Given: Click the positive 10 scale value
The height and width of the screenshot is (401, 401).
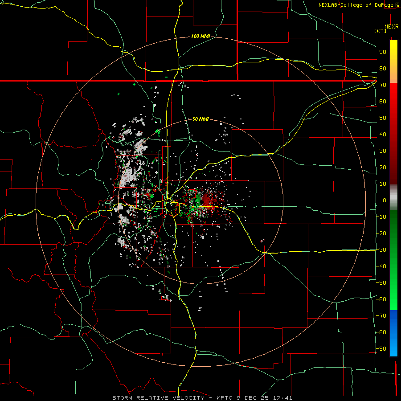Looking at the screenshot, I should (383, 184).
